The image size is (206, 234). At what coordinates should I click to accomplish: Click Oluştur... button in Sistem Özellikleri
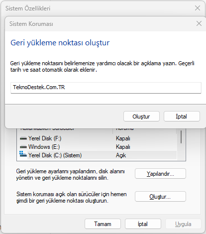tap(160, 197)
